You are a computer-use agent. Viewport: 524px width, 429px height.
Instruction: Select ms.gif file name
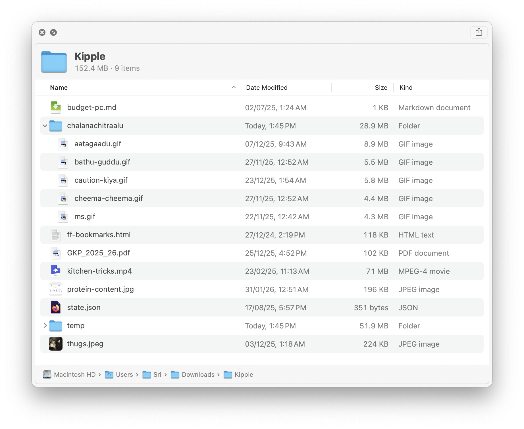tap(85, 216)
